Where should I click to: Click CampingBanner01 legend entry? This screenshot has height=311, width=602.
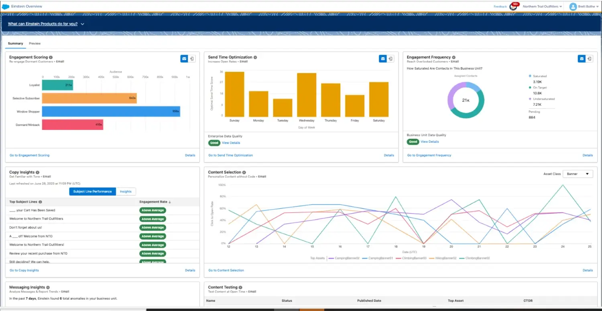(377, 258)
